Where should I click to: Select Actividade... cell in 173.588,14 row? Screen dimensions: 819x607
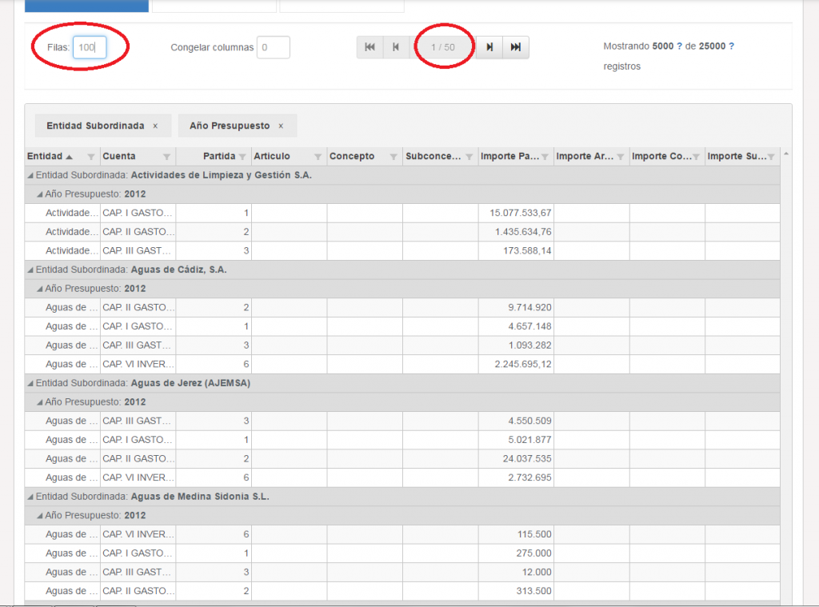(62, 251)
